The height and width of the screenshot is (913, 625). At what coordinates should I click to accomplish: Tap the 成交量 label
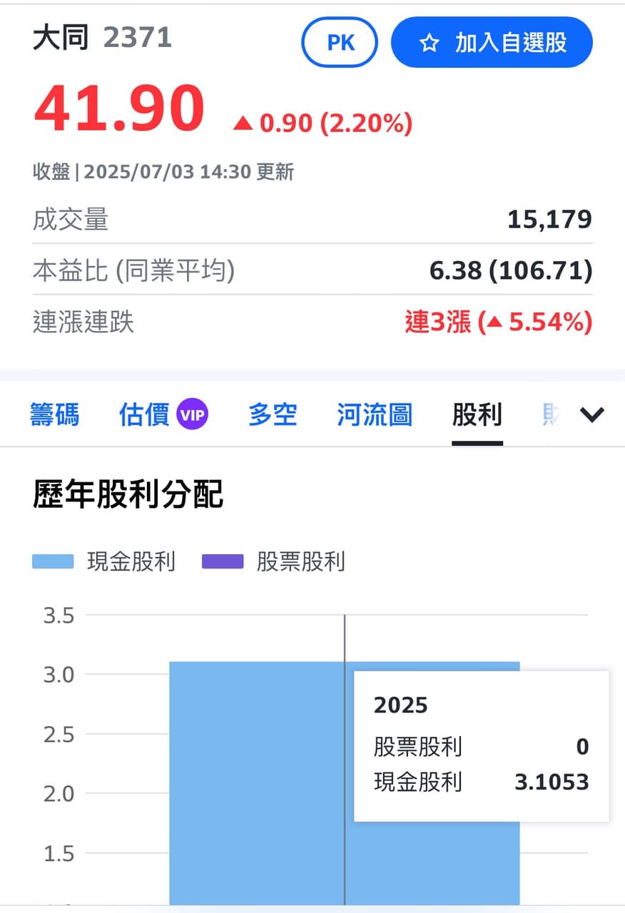coord(71,219)
